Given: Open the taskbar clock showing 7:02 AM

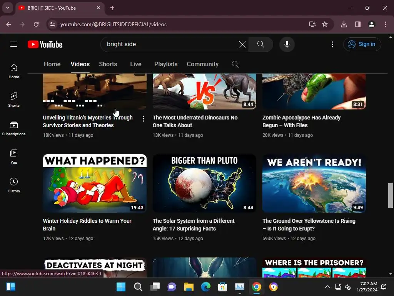Looking at the screenshot, I should (367, 287).
